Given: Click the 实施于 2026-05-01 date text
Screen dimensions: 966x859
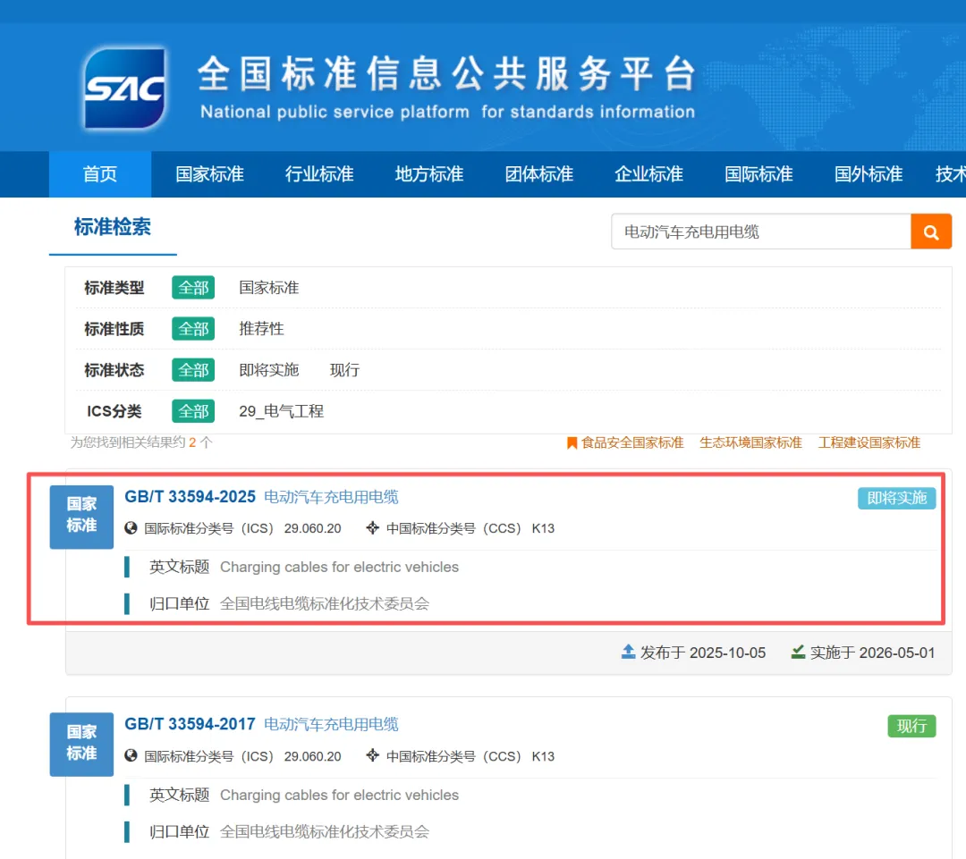Looking at the screenshot, I should [x=872, y=653].
